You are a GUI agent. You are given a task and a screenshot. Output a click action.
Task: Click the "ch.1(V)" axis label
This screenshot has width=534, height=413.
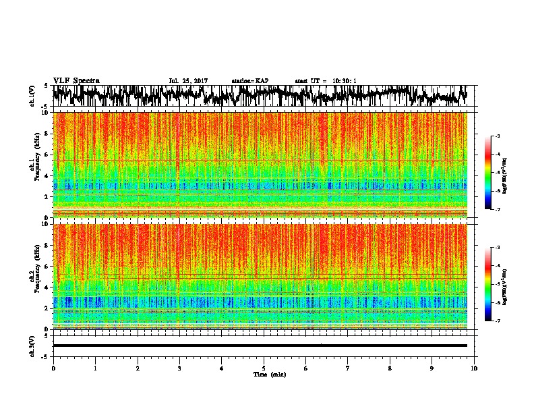tap(32, 96)
